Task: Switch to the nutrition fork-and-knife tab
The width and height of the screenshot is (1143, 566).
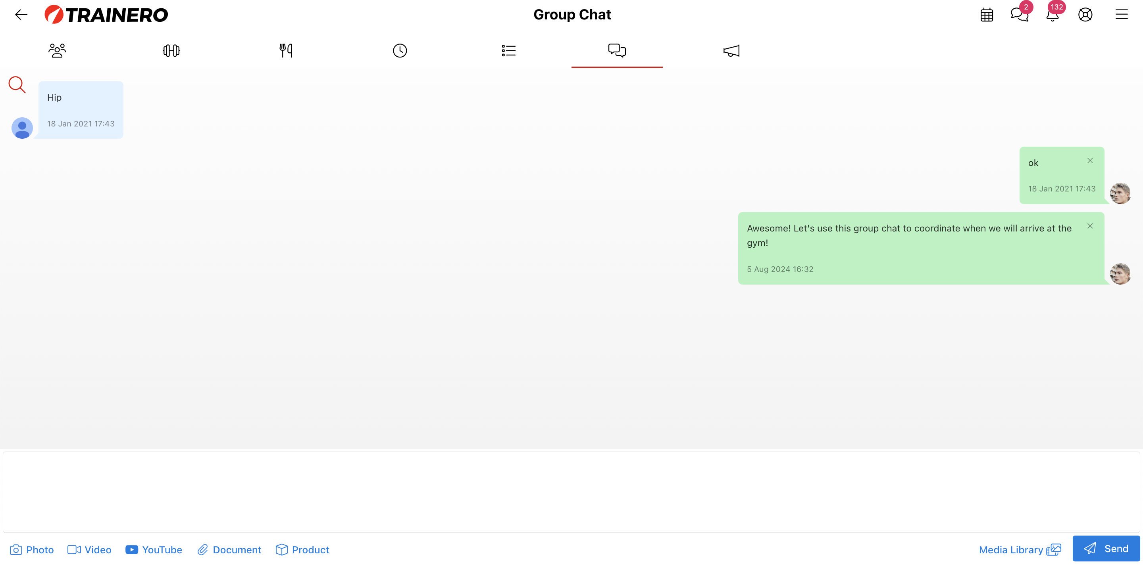Action: [286, 50]
